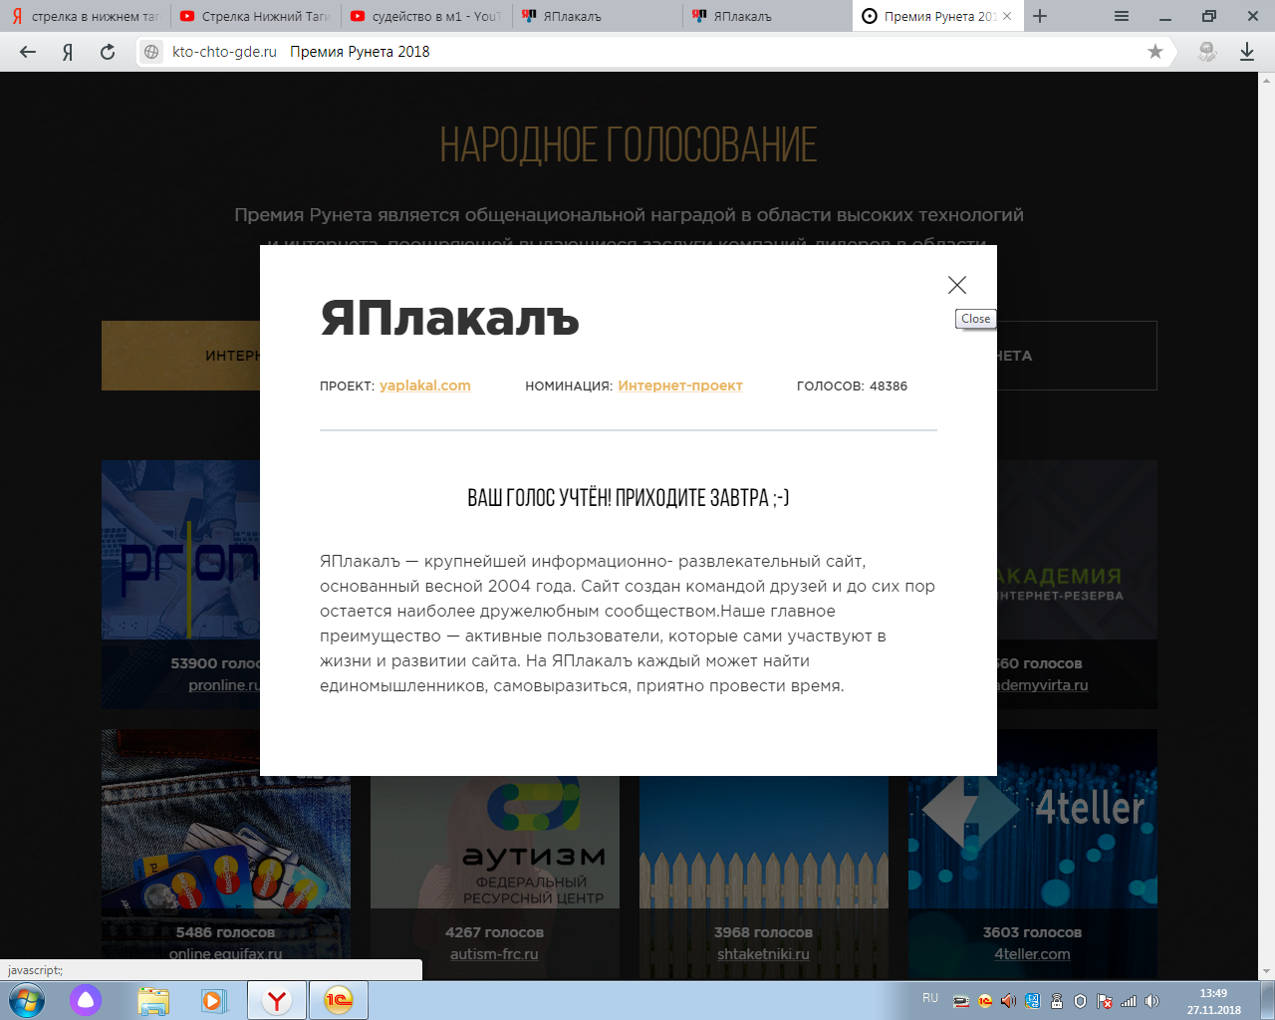Click the small 1C icon in system tray

(x=985, y=1001)
